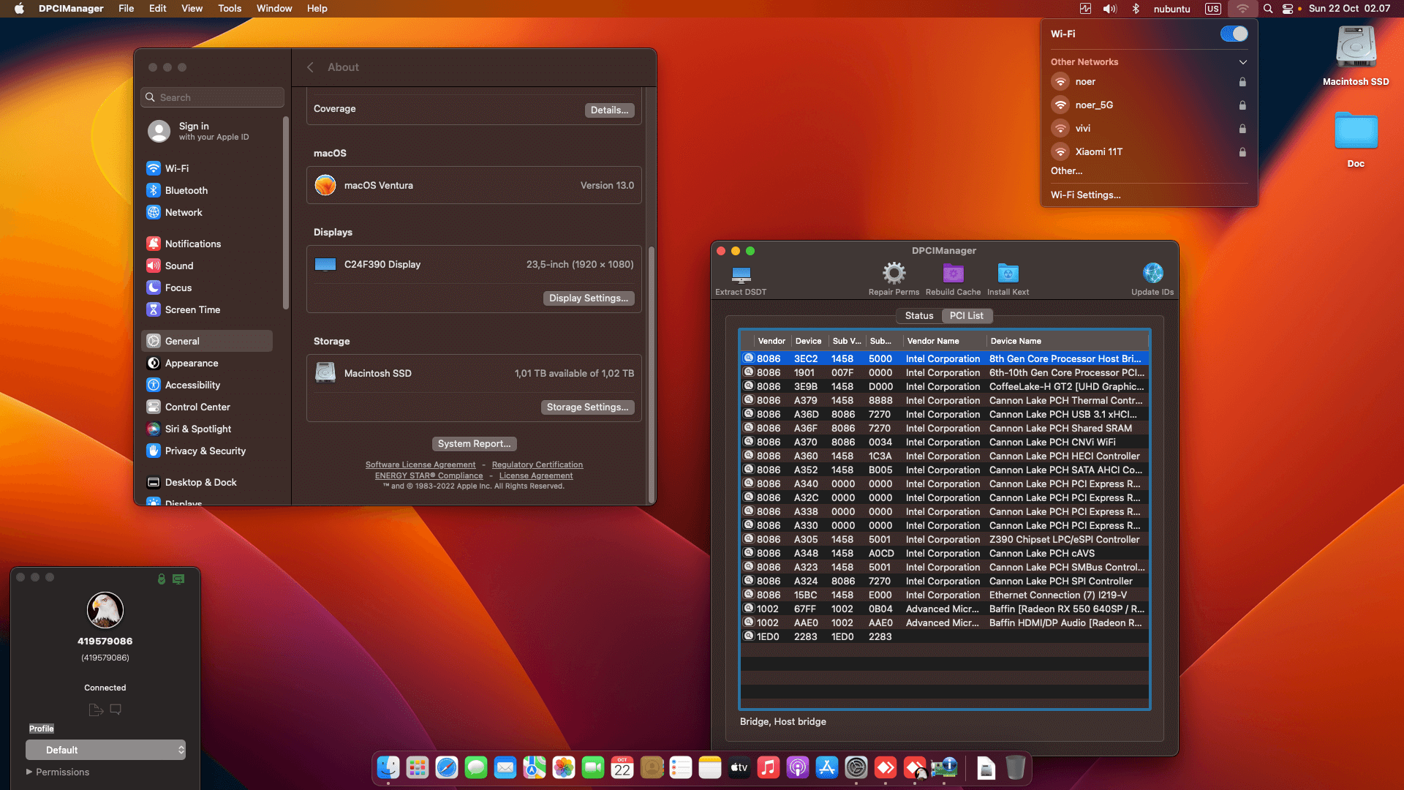The image size is (1404, 790).
Task: Join the Xiaomi 11T network
Action: [1149, 152]
